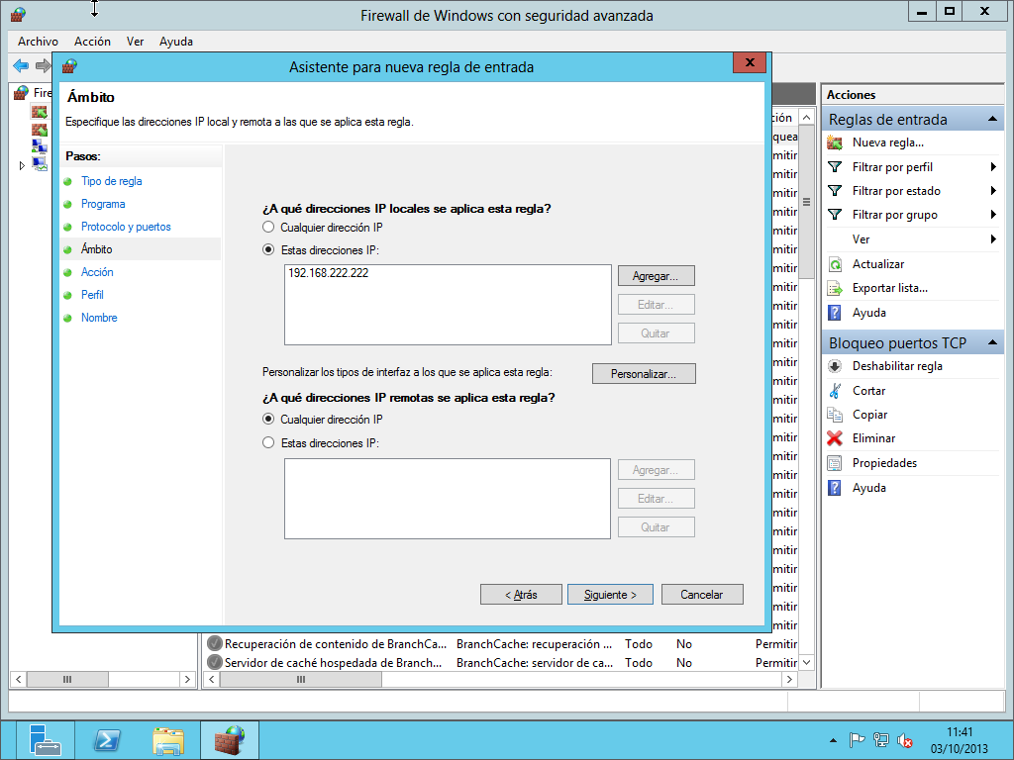Open File Explorer from the taskbar
Screen dimensions: 1014x760
pyautogui.click(x=168, y=740)
